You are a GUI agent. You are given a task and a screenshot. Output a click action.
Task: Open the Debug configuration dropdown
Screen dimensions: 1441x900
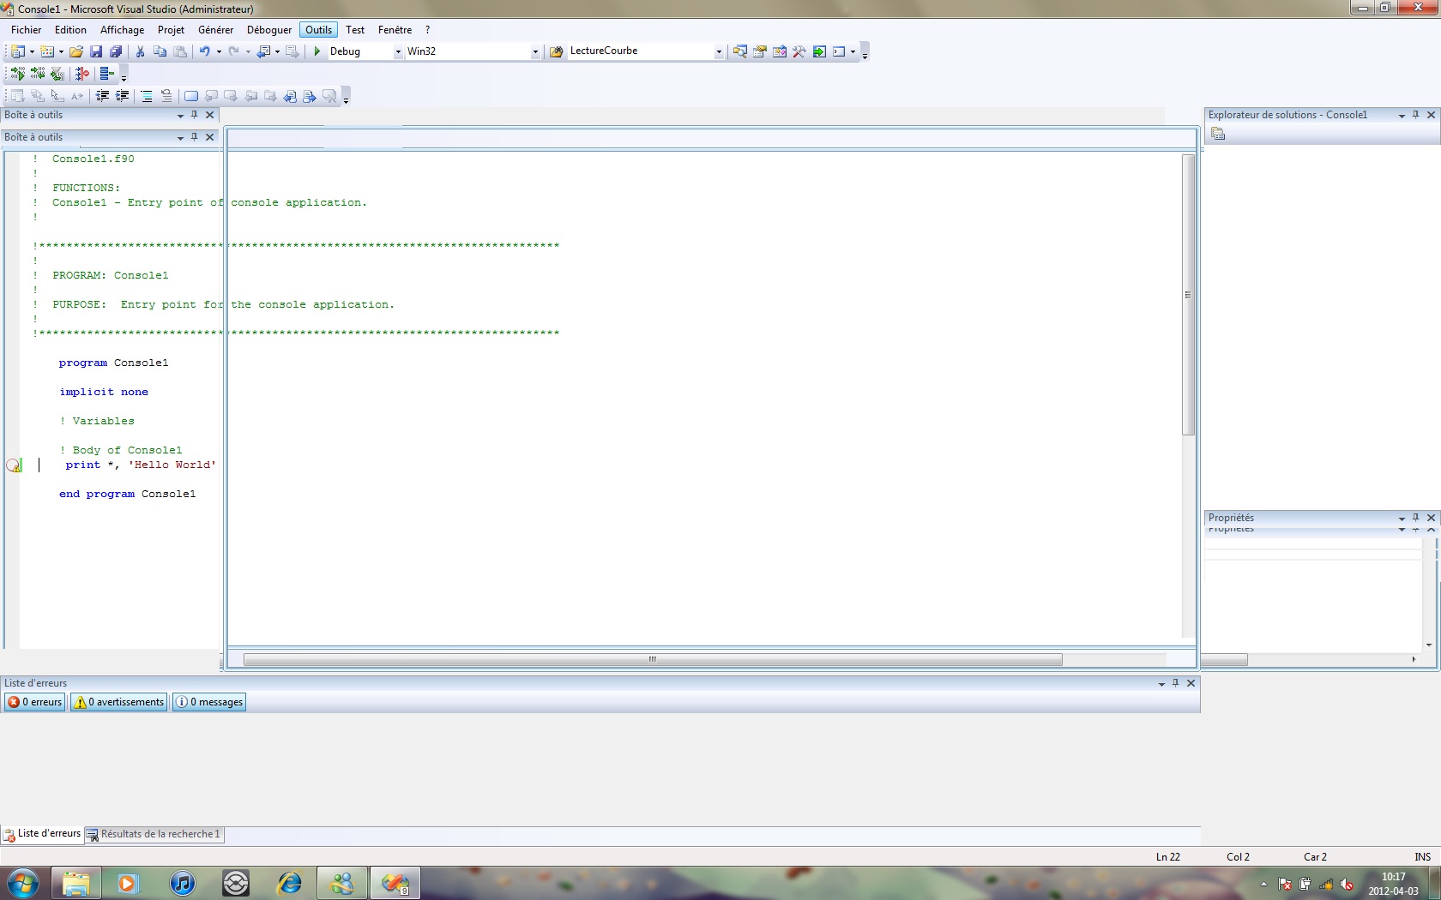coord(398,51)
